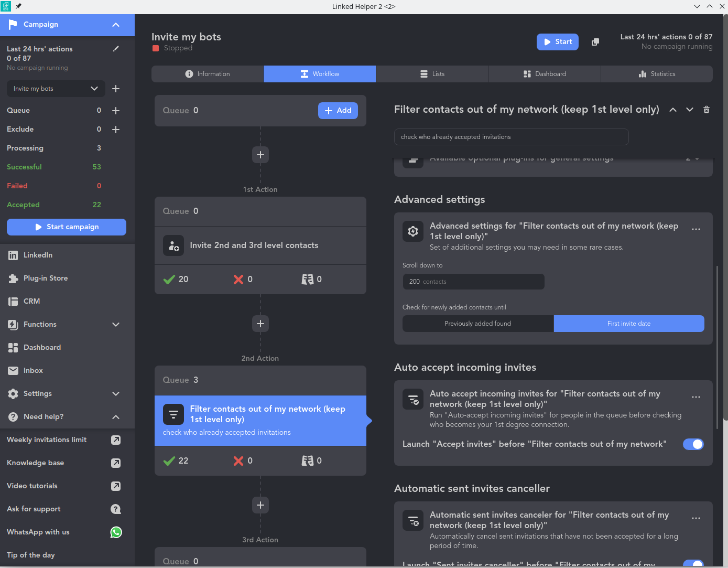Click the 20 successful result in Invite action
Viewport: 728px width, 568px height.
pyautogui.click(x=176, y=280)
